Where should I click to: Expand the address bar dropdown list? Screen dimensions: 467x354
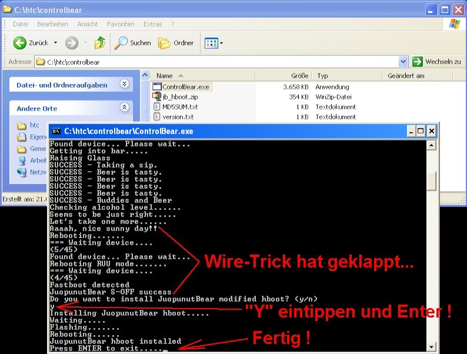[403, 62]
